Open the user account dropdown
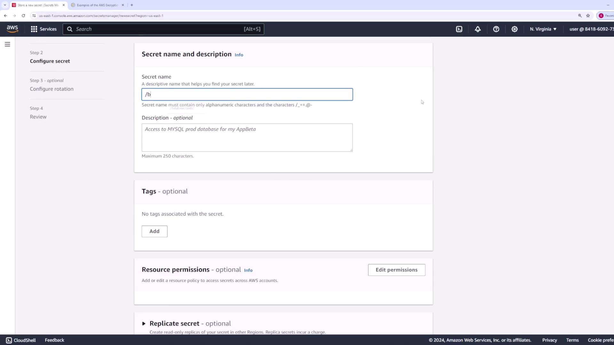Image resolution: width=614 pixels, height=345 pixels. point(591,29)
